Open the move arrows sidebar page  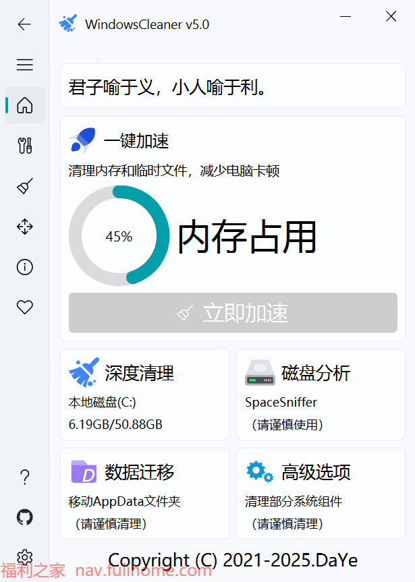(x=25, y=227)
